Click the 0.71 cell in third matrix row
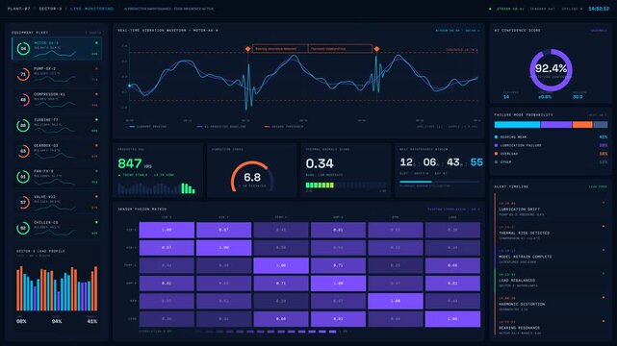This screenshot has height=346, width=617. pos(338,265)
